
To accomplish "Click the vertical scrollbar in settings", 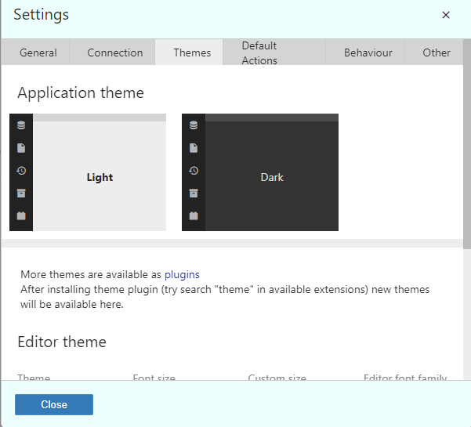I will point(467,144).
